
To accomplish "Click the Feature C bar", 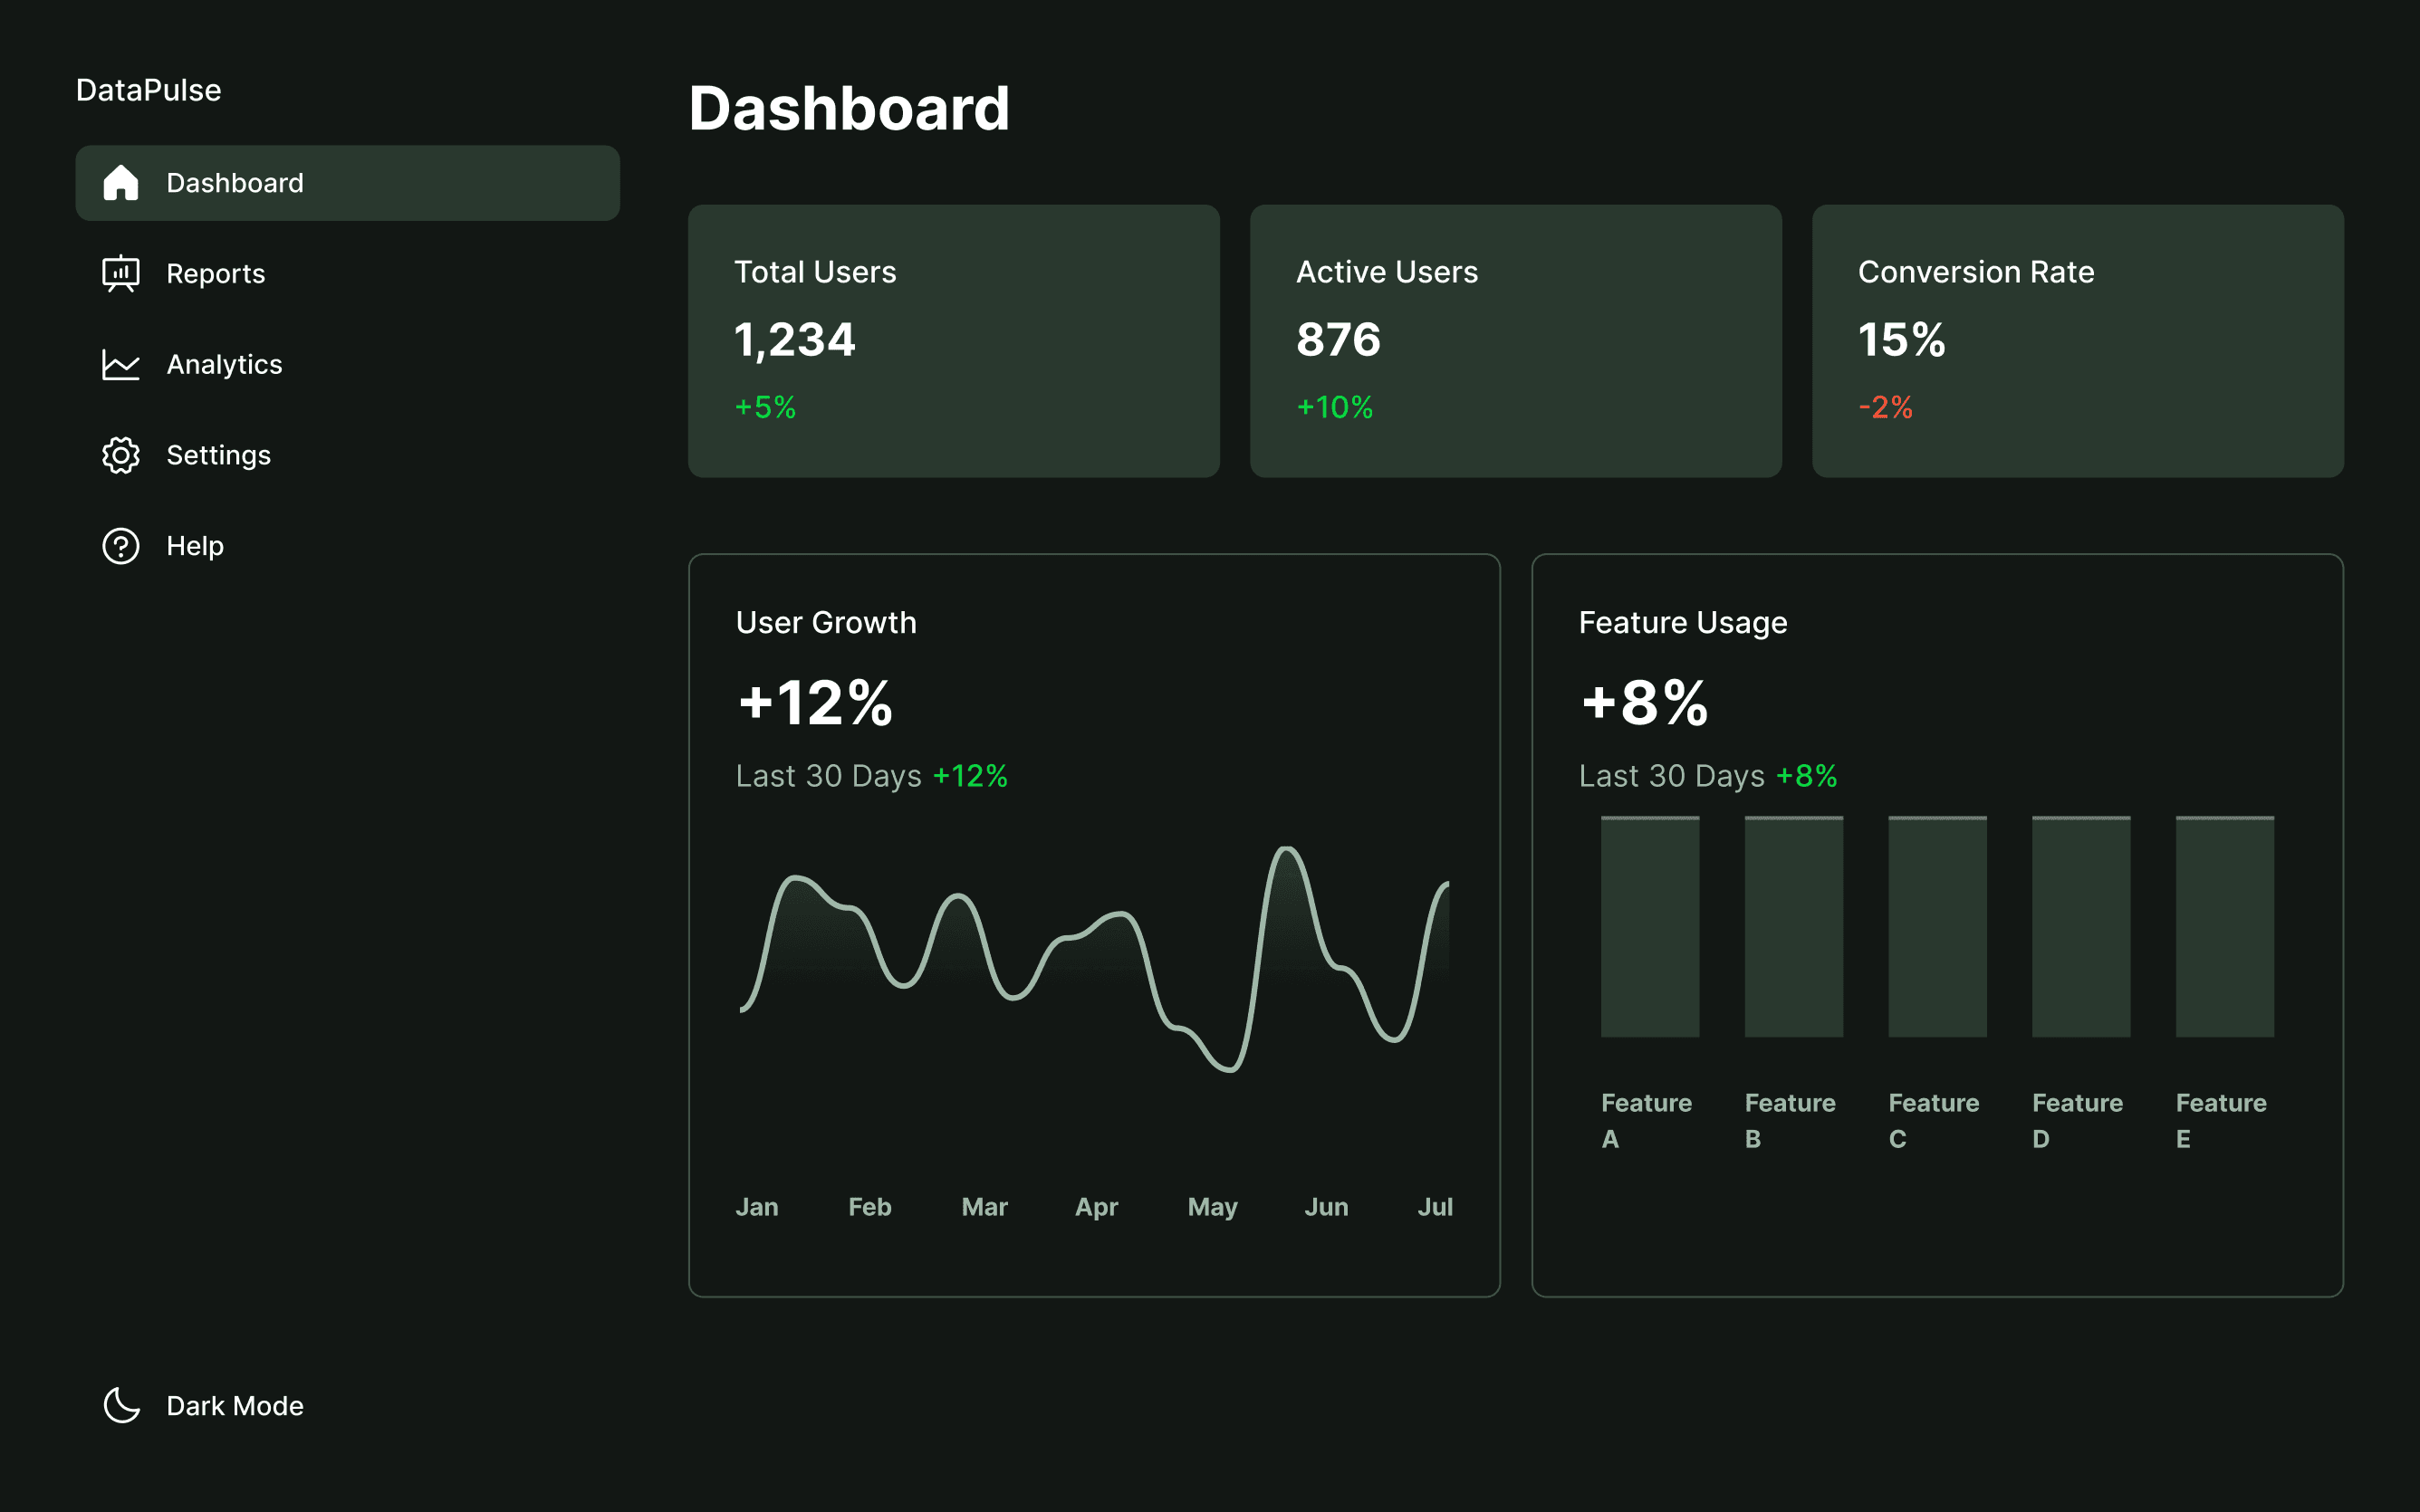I will pyautogui.click(x=1937, y=927).
